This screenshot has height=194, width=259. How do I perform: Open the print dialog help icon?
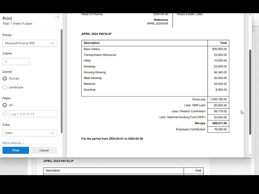[57, 17]
